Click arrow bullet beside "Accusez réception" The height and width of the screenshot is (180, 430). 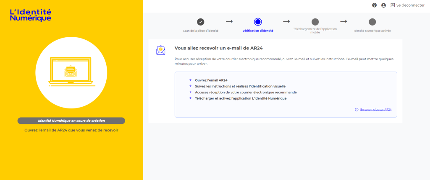pos(190,92)
